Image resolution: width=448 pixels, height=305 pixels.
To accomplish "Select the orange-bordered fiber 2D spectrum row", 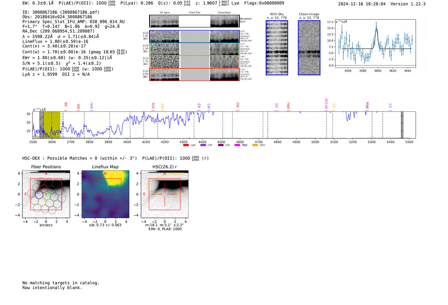I will point(195,62).
